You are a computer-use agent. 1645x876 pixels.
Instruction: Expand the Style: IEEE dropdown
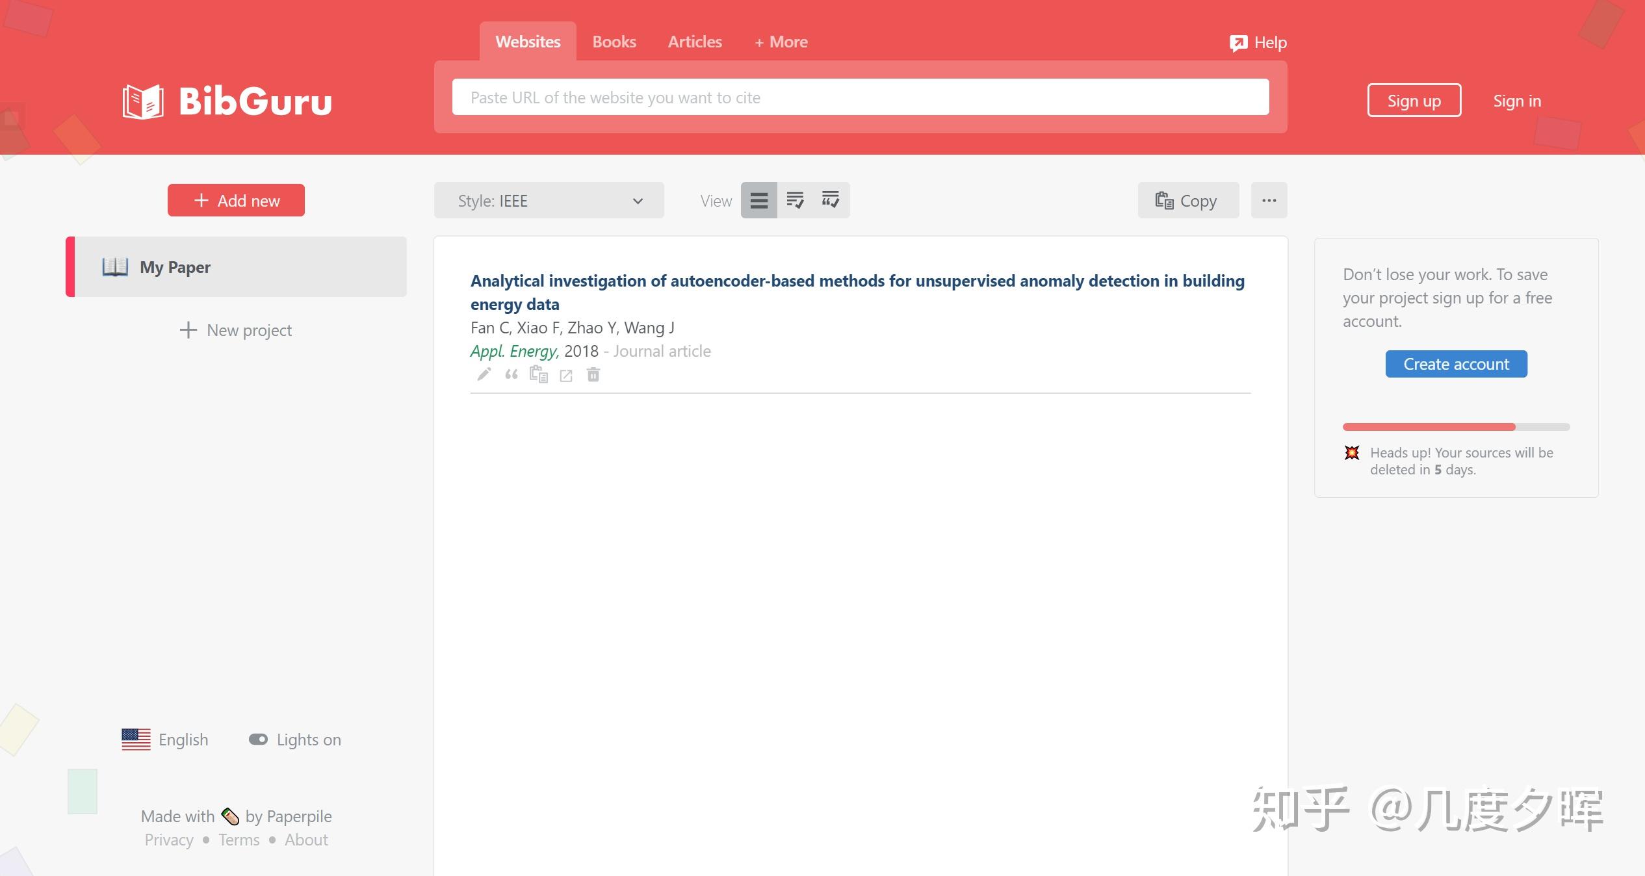point(549,201)
